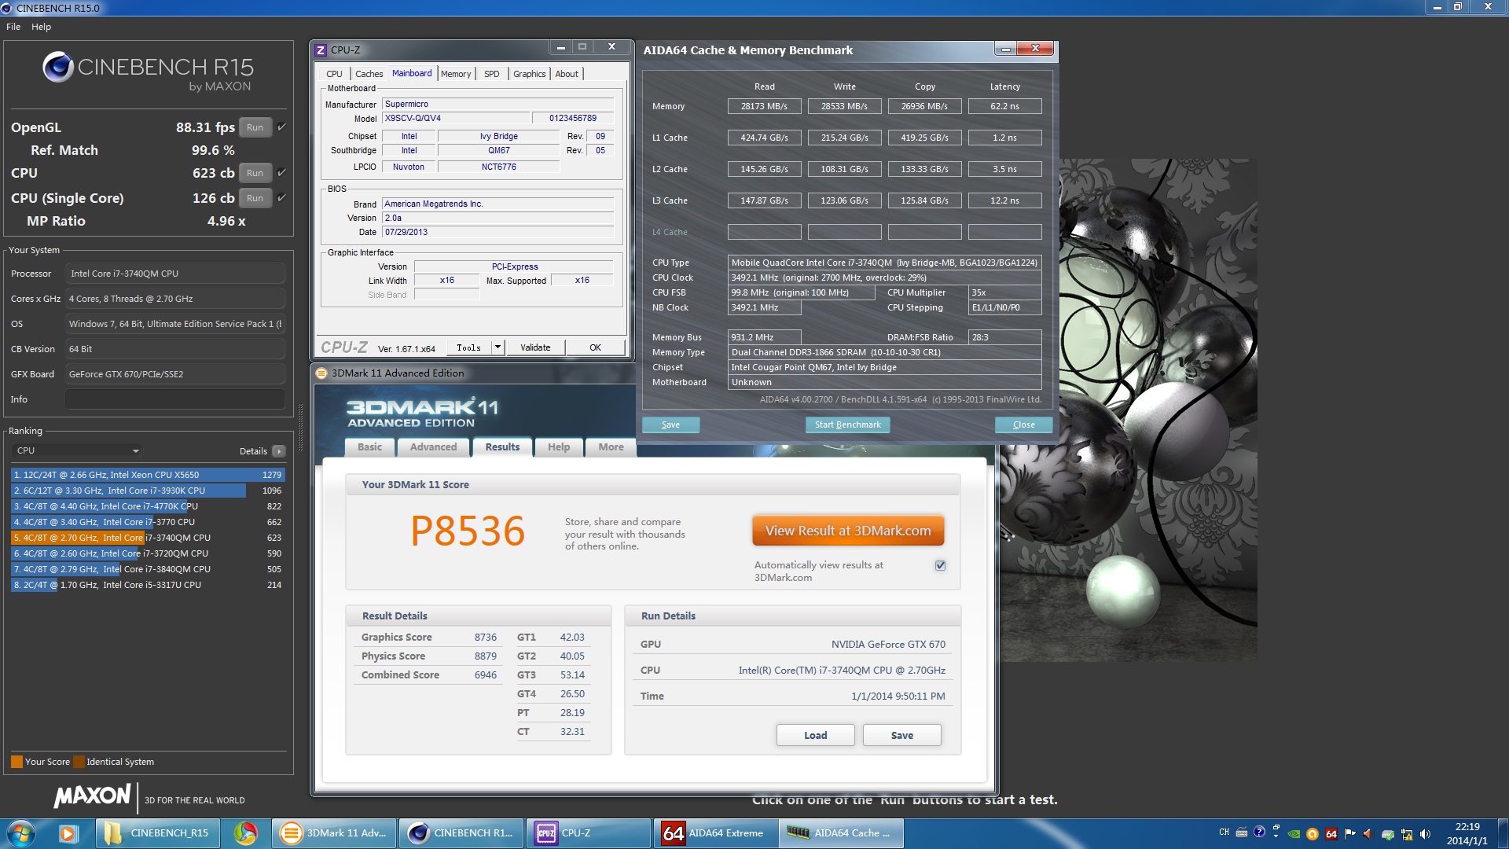Open the Cinebench File menu
Image resolution: width=1509 pixels, height=849 pixels.
pos(13,27)
